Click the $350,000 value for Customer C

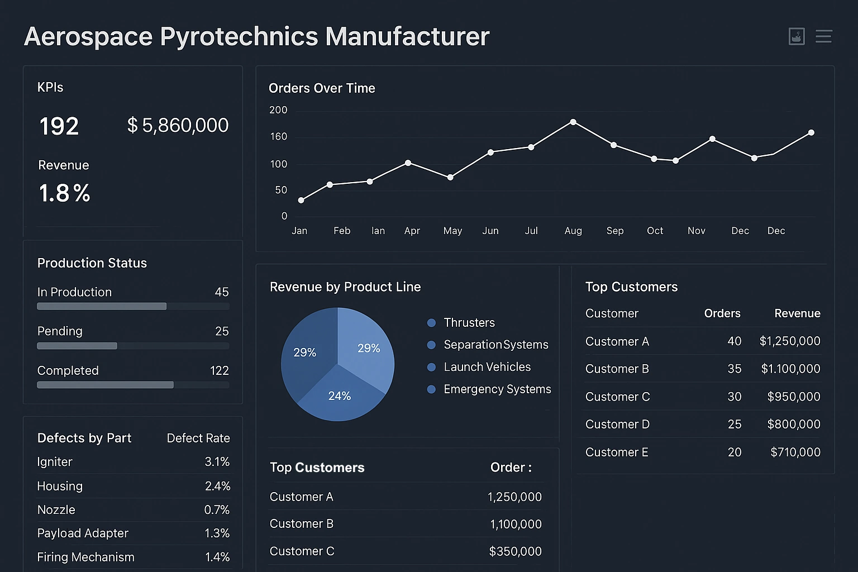click(515, 551)
